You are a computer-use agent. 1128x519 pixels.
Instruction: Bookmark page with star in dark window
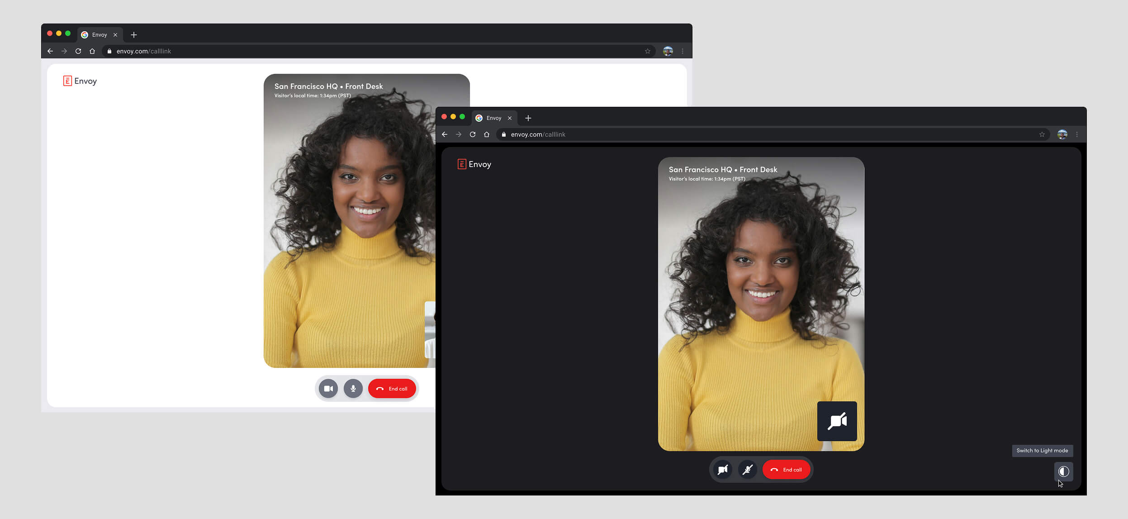point(1042,134)
